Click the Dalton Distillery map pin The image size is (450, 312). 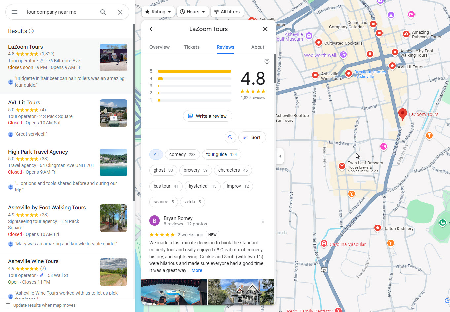(x=378, y=228)
